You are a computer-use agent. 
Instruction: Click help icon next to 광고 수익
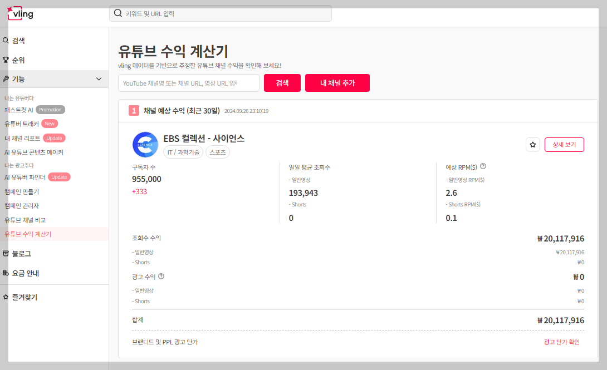point(161,276)
